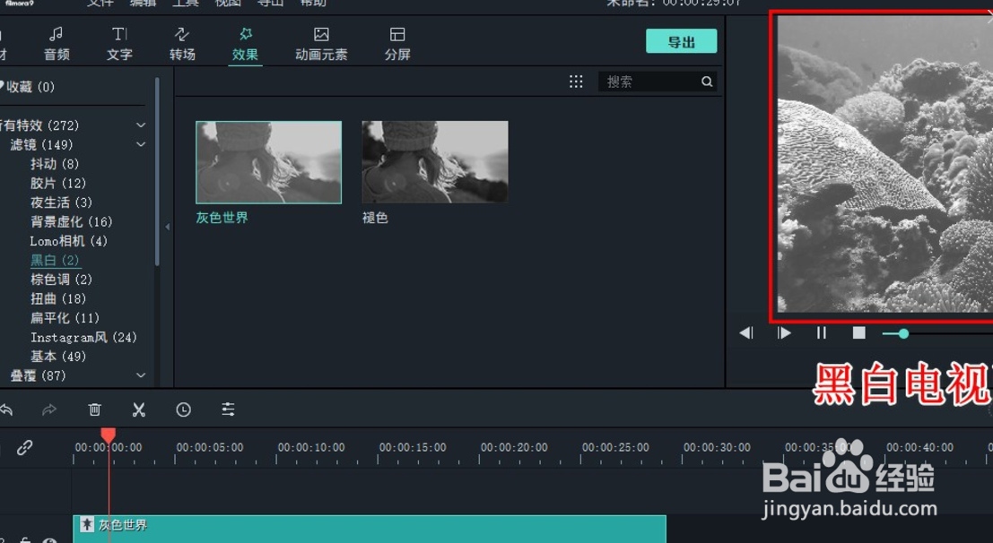
Task: Open the sliders adjustment settings icon
Action: tap(228, 410)
